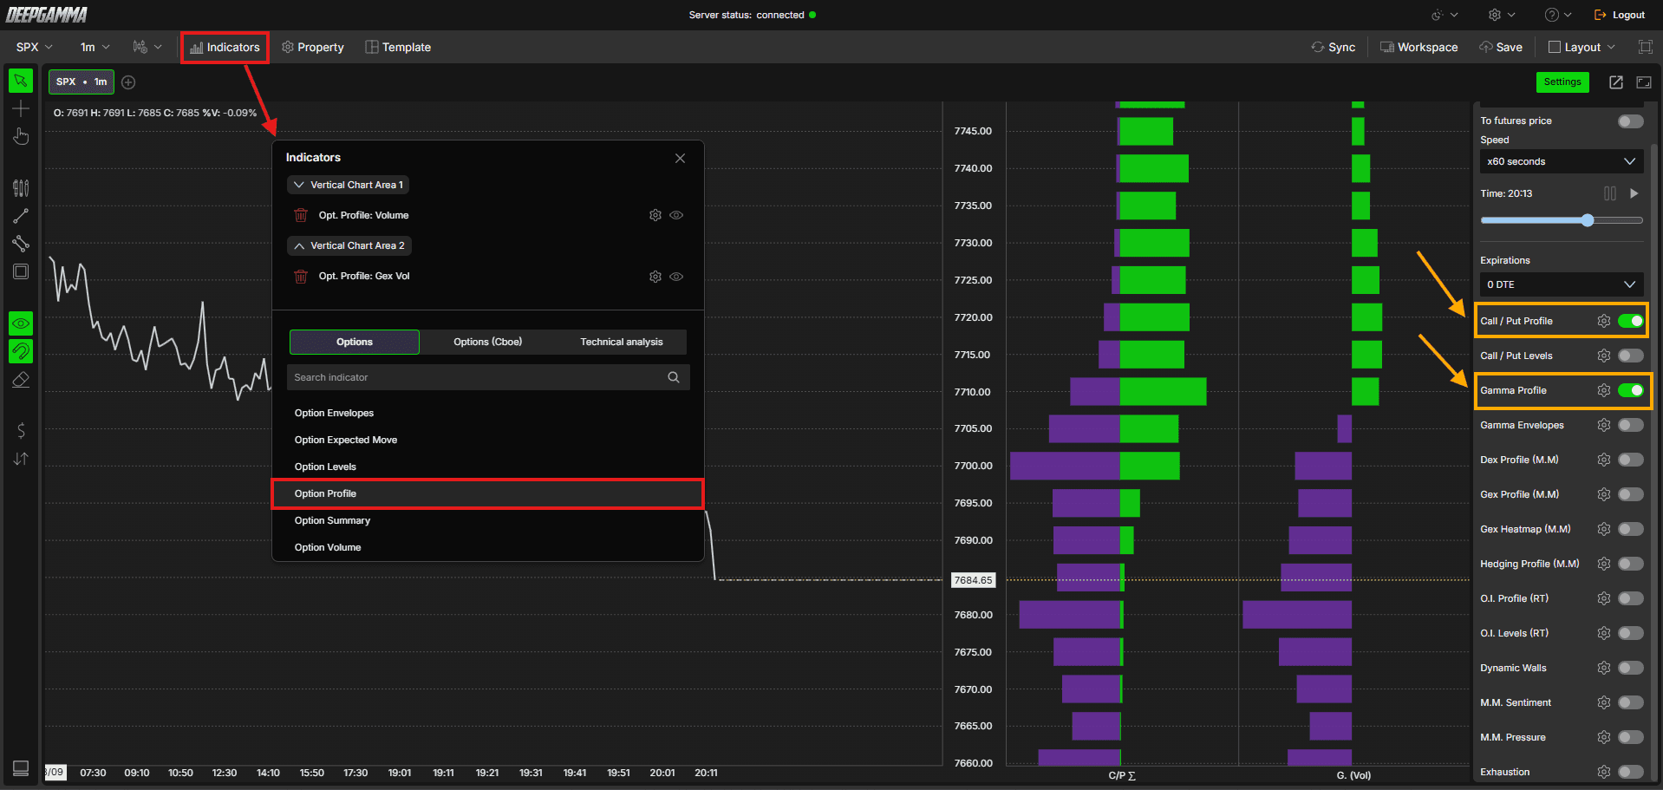The height and width of the screenshot is (790, 1663).
Task: Open Gex Heatmap (M.M) gear settings
Action: [1604, 529]
